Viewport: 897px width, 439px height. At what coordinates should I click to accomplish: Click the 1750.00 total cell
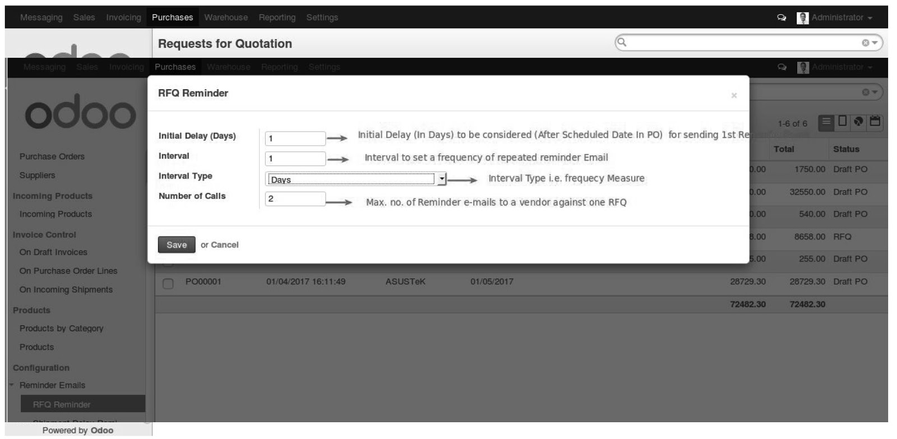(810, 169)
